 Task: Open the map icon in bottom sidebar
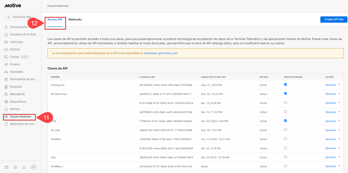point(7,167)
